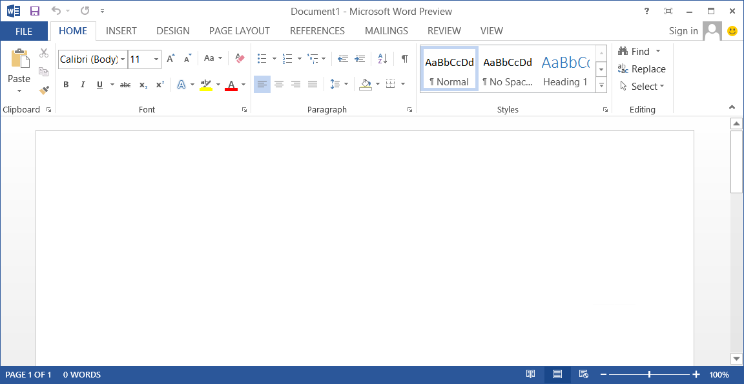
Task: Click Shrink Font icon
Action: (188, 59)
